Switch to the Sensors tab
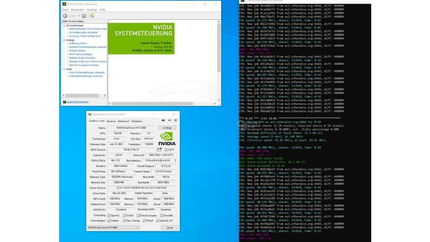This screenshot has width=430, height=242. [x=111, y=121]
